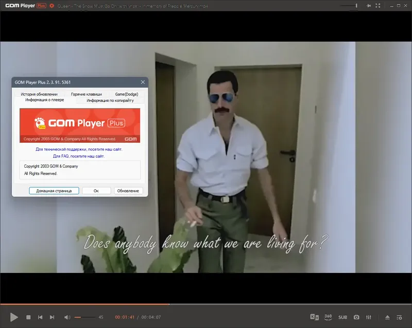Open GOM remote via the KV icon
This screenshot has width=412, height=328.
pyautogui.click(x=313, y=318)
